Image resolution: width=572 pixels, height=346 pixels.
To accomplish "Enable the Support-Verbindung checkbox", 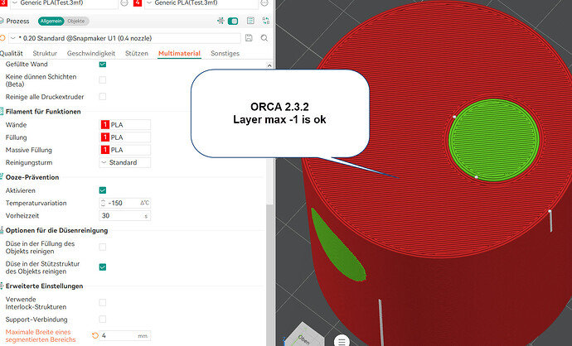I will (x=103, y=319).
